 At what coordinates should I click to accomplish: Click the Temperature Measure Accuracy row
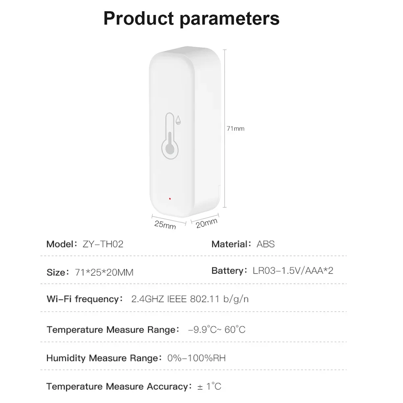click(x=134, y=386)
